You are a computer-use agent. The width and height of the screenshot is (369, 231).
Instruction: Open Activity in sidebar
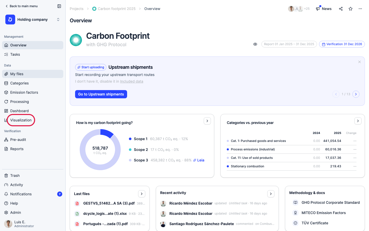tap(33, 185)
